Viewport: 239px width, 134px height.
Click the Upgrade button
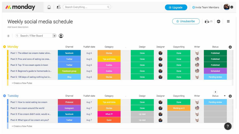(x=176, y=7)
